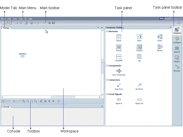The image size is (183, 137).
Task: Click the Signal Out event icon
Action: (139, 100)
